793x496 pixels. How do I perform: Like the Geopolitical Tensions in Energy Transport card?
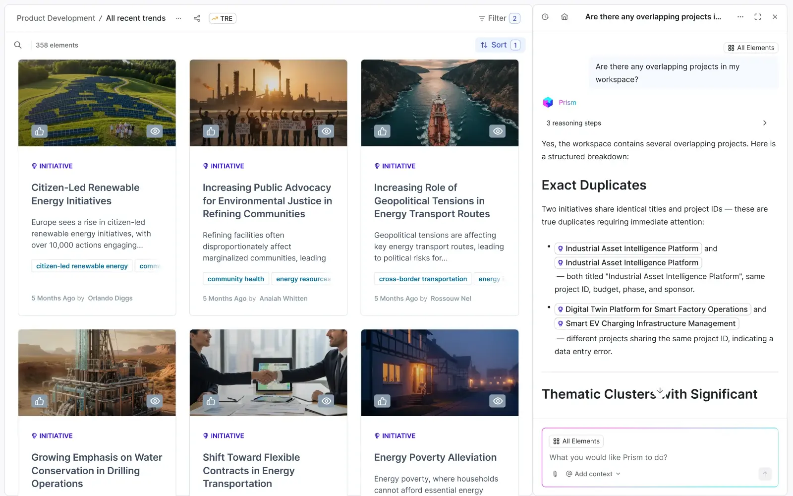tap(382, 131)
